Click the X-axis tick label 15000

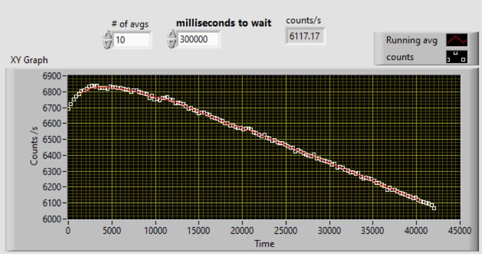coord(199,231)
